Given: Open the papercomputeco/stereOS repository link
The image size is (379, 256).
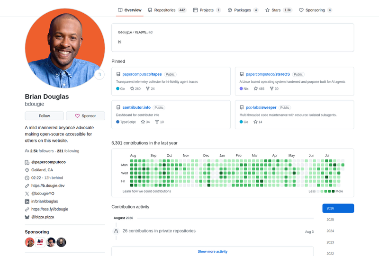Looking at the screenshot, I should [268, 74].
